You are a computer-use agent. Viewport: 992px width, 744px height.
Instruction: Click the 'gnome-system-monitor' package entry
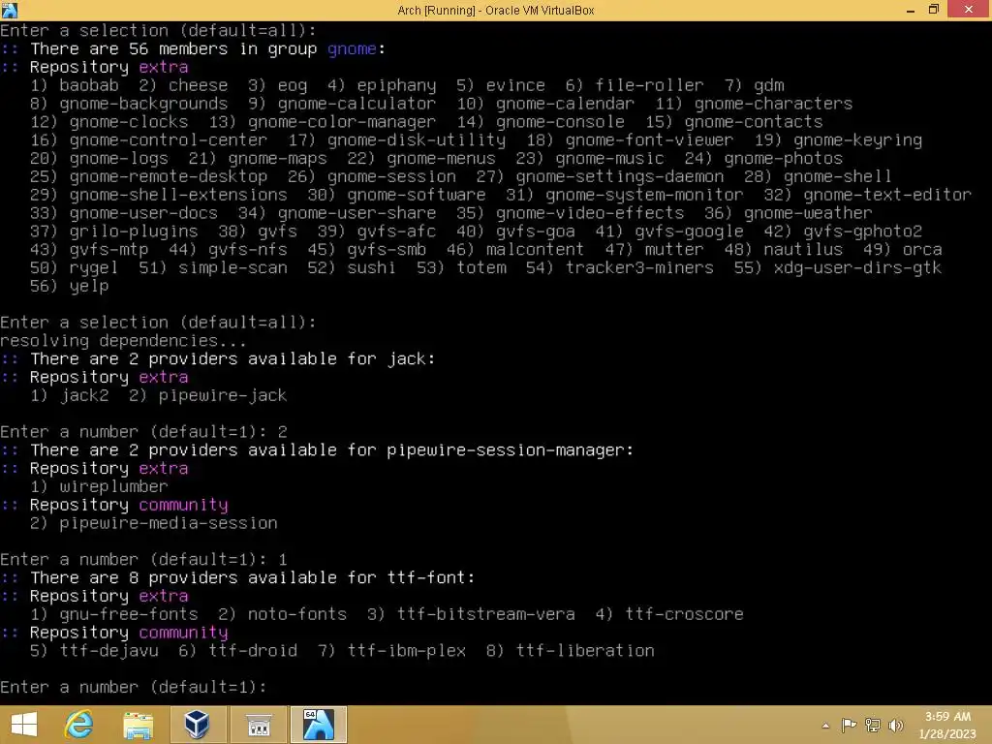(x=644, y=196)
